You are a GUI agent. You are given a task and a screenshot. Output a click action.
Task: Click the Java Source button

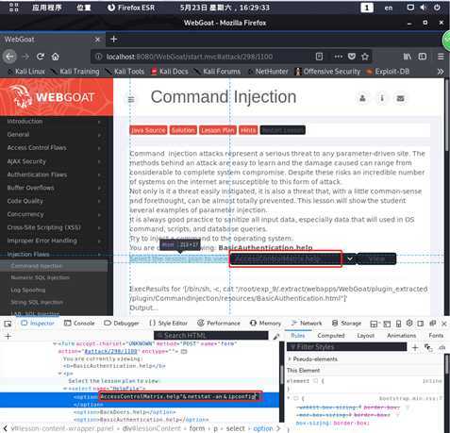pyautogui.click(x=148, y=130)
